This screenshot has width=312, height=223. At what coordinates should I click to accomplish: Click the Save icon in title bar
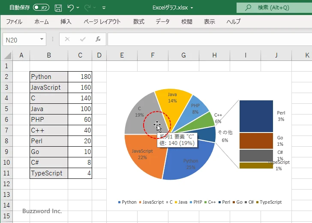[58, 8]
